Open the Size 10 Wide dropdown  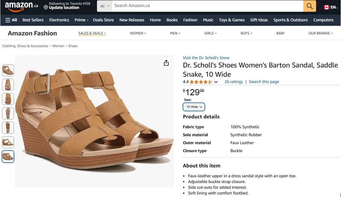pyautogui.click(x=194, y=107)
